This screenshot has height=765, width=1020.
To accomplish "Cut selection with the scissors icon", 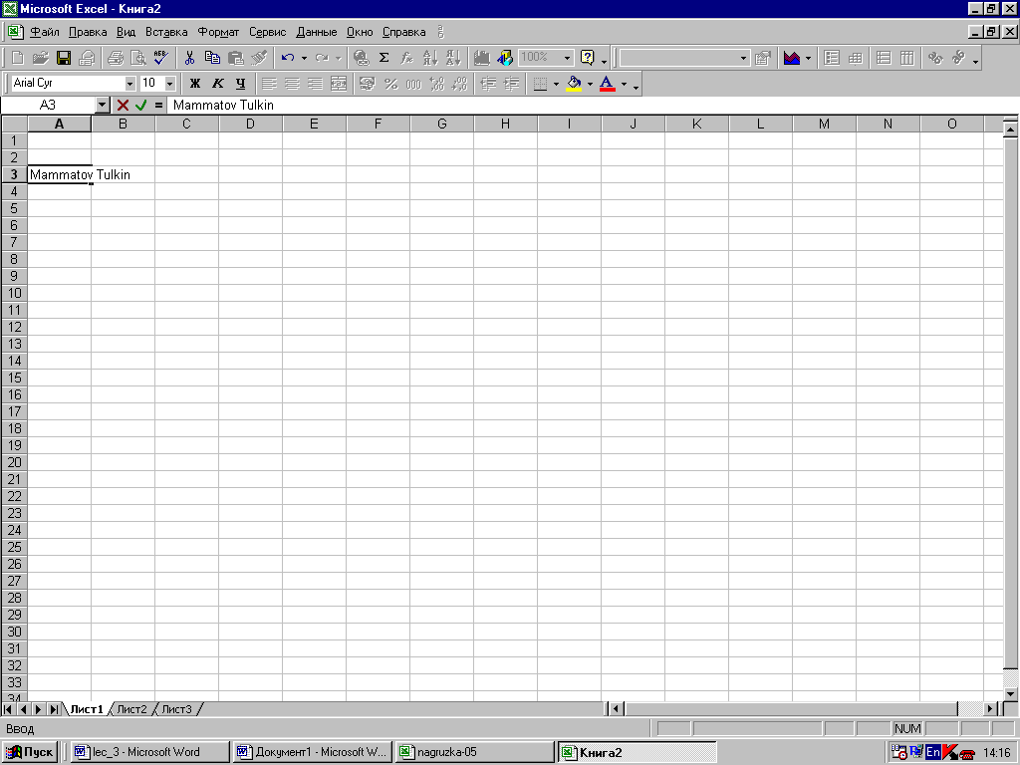I will (x=189, y=58).
